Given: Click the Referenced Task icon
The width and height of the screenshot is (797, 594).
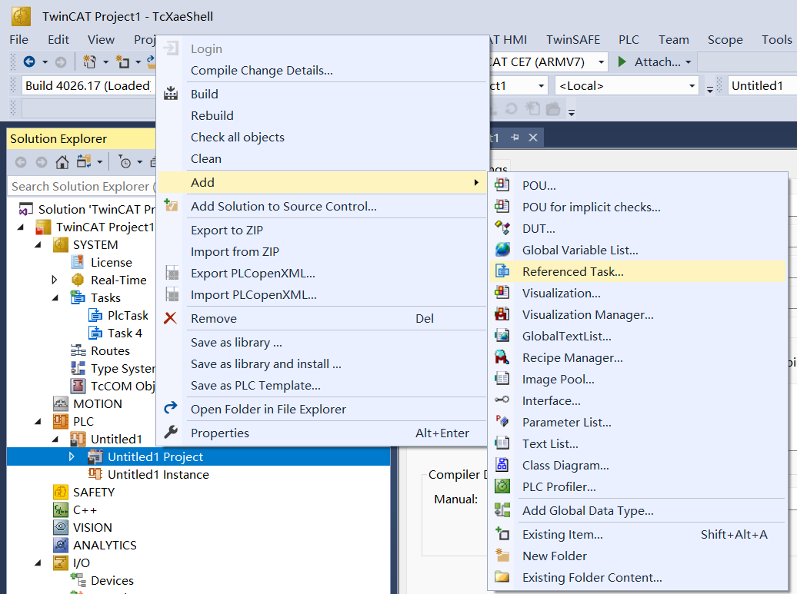Looking at the screenshot, I should (x=502, y=271).
